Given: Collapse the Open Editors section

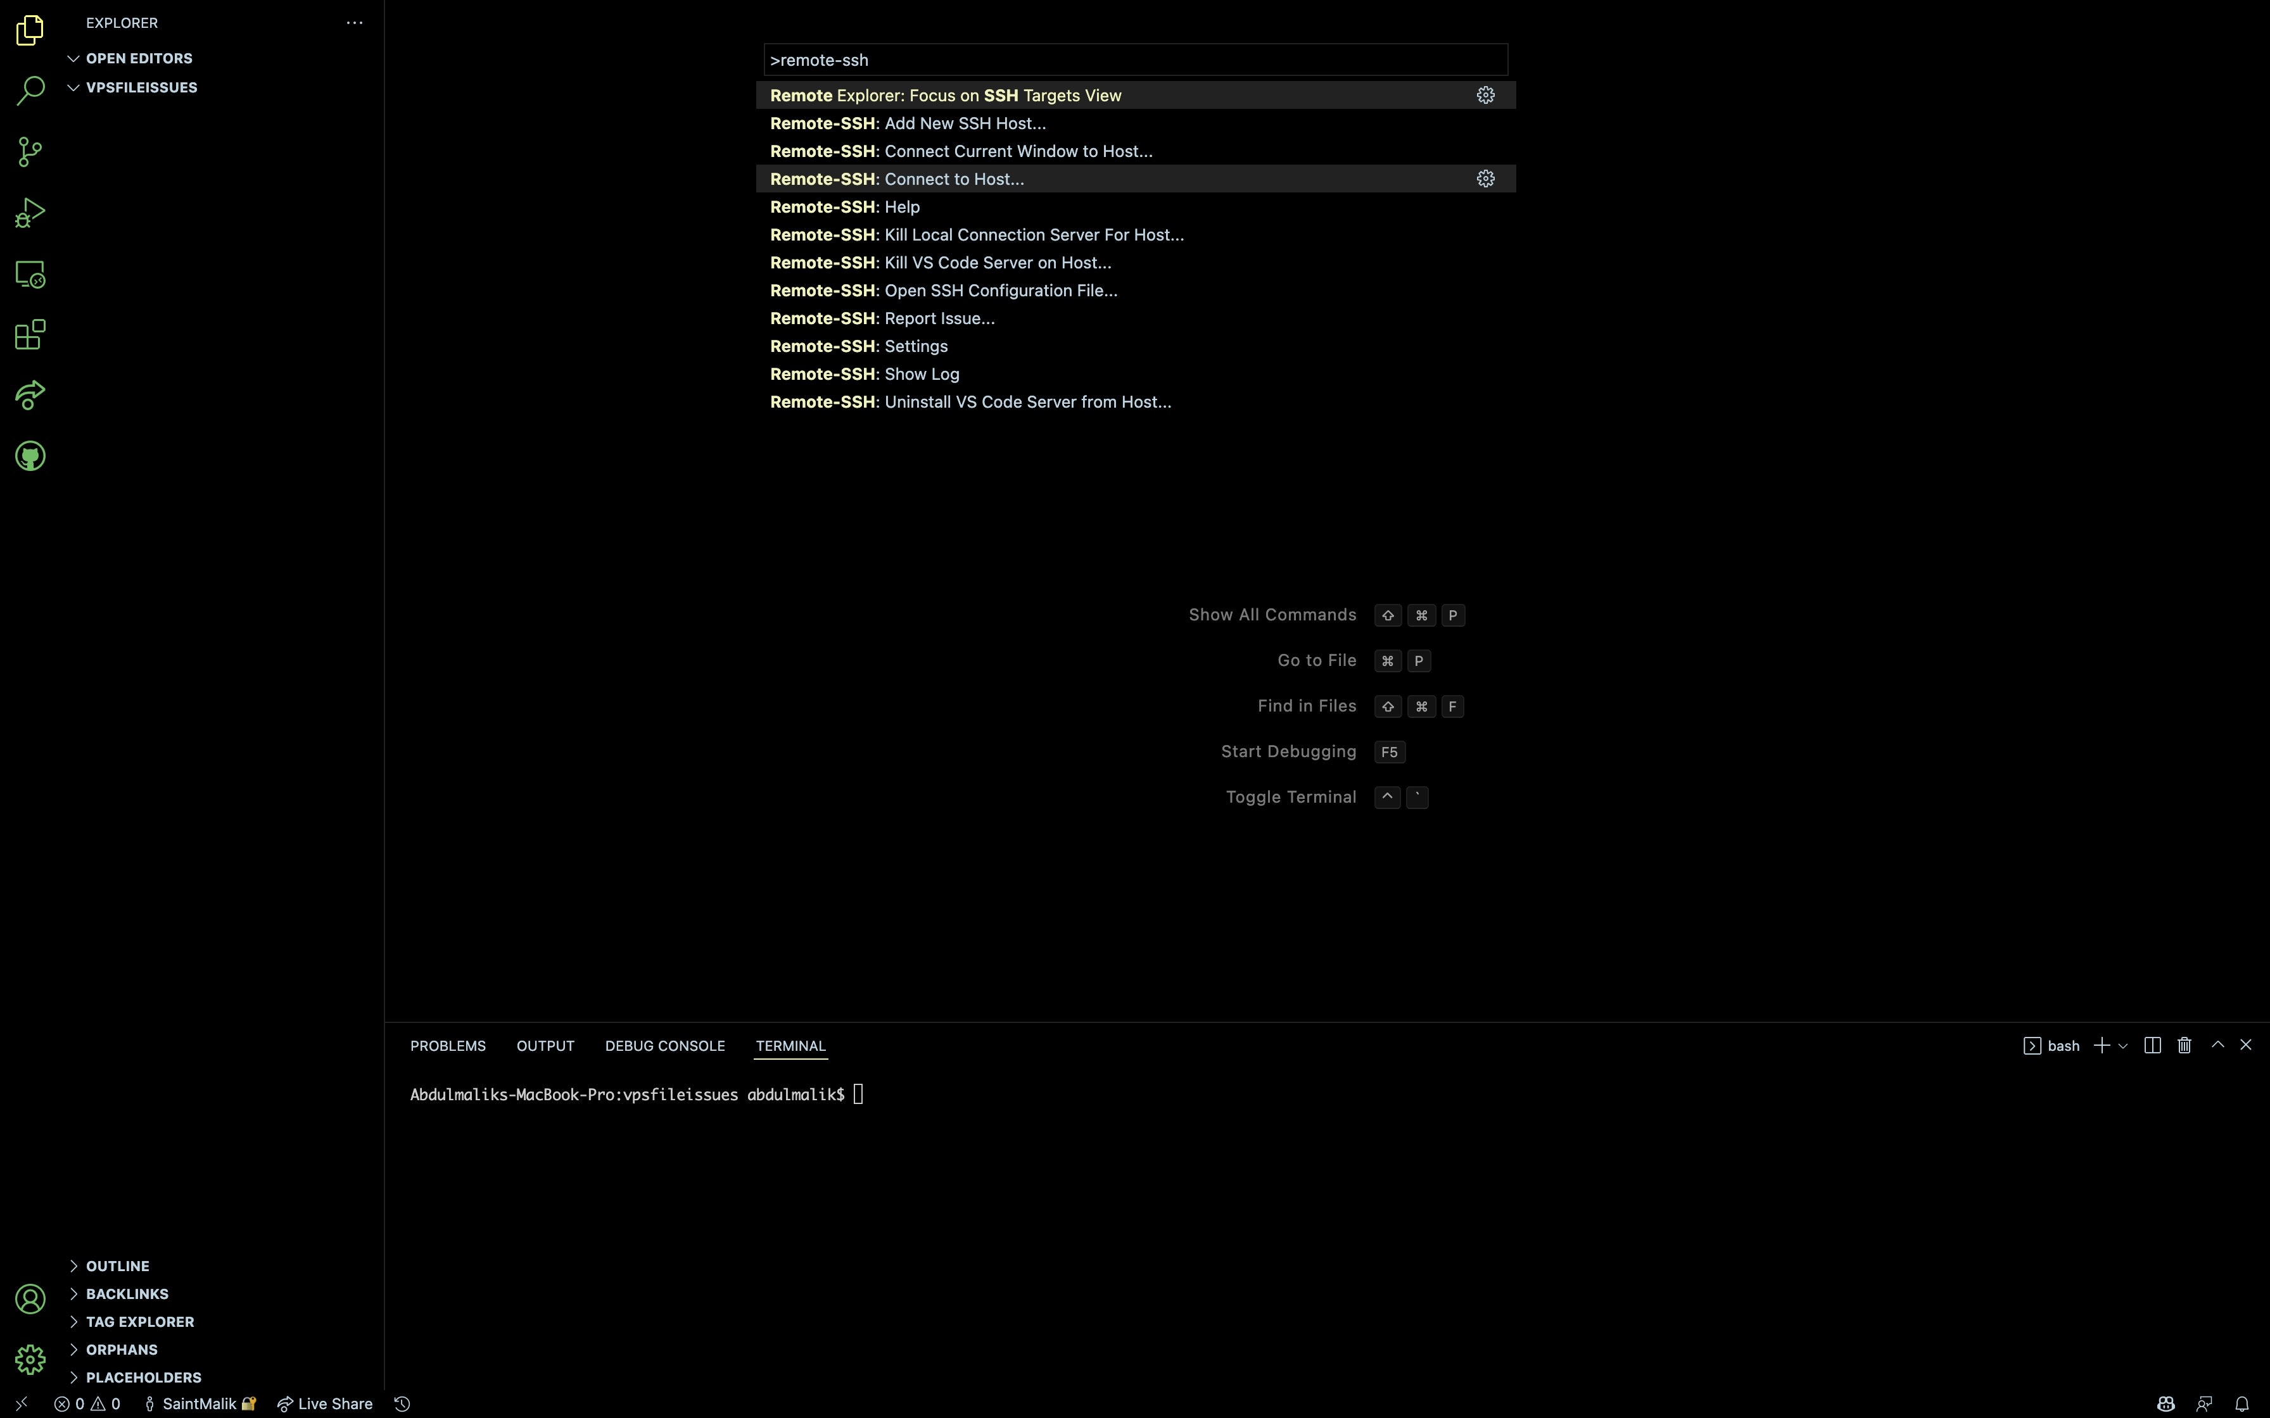Looking at the screenshot, I should (x=225, y=58).
